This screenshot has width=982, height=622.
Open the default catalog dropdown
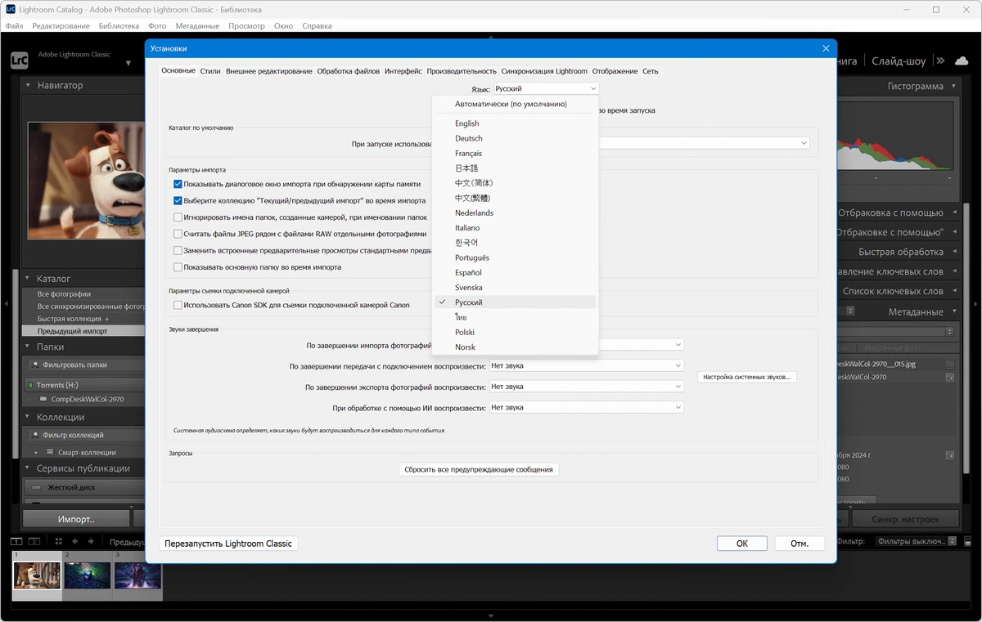click(x=704, y=143)
